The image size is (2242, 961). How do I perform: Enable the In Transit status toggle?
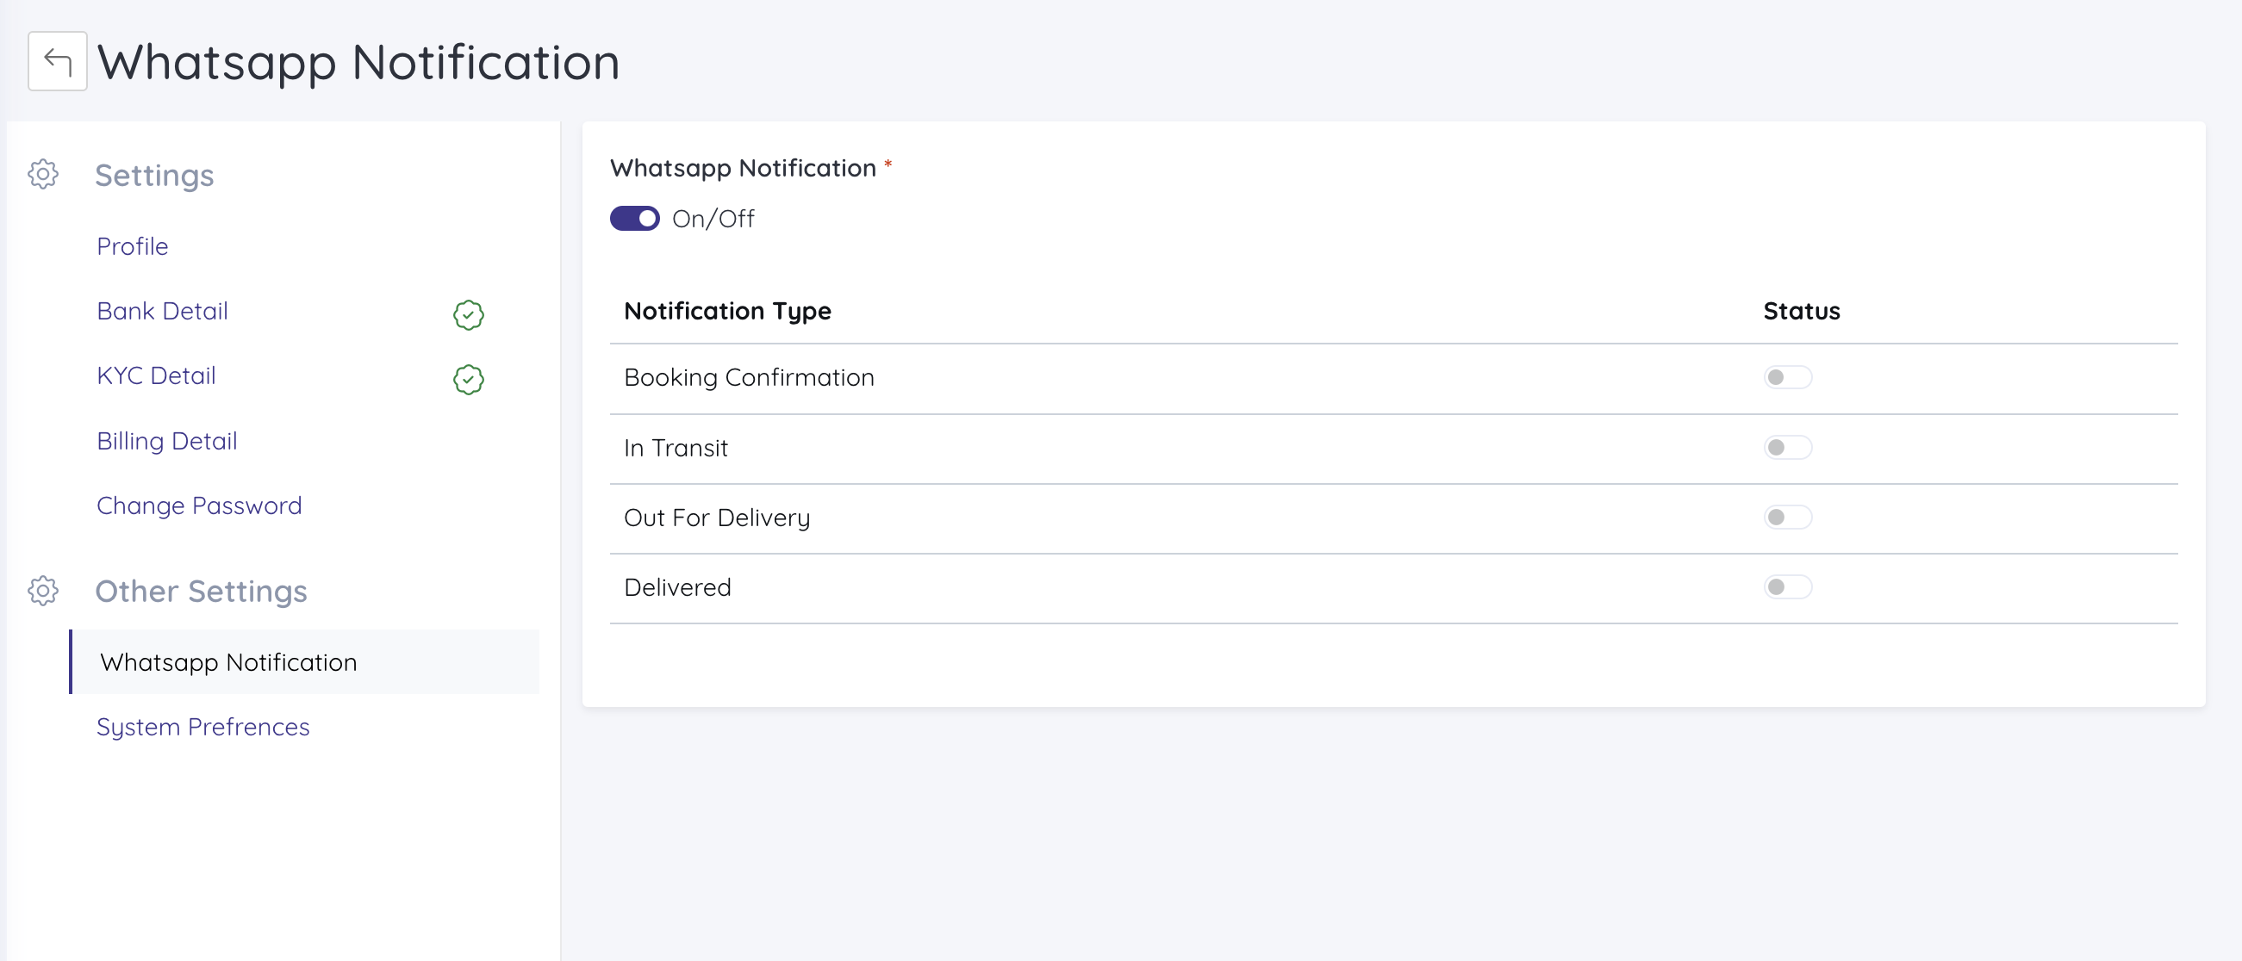[x=1788, y=447]
